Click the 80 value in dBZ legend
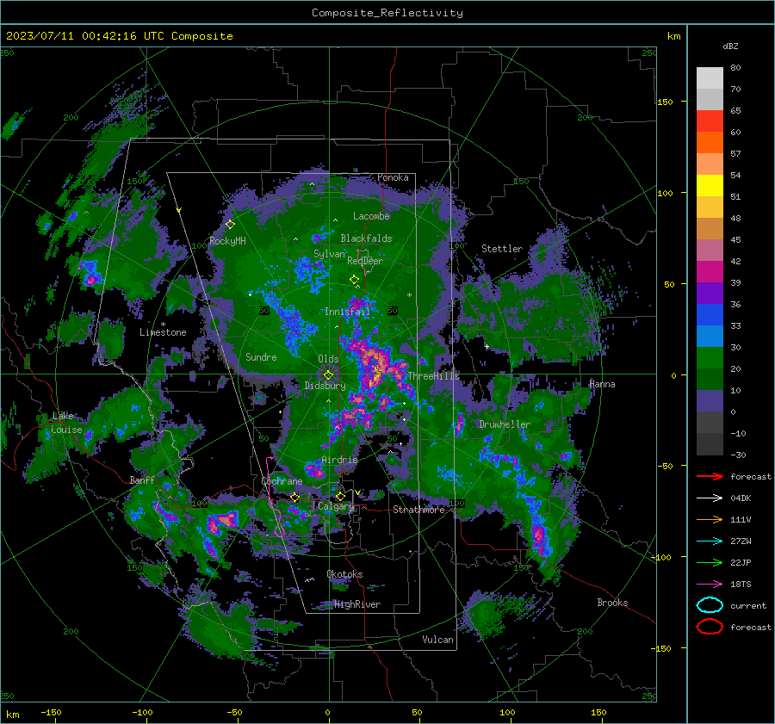The image size is (775, 724). pyautogui.click(x=735, y=68)
